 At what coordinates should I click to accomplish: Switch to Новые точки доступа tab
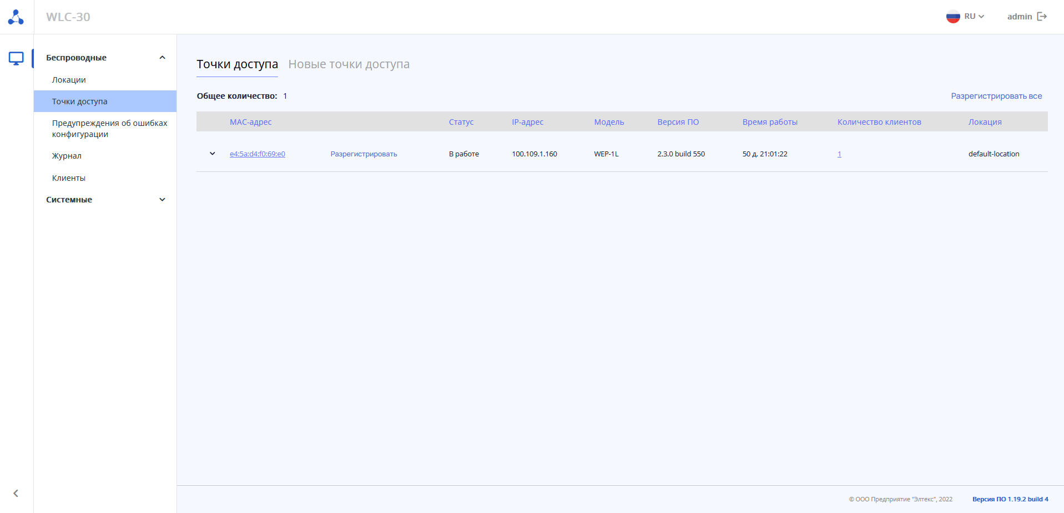349,64
